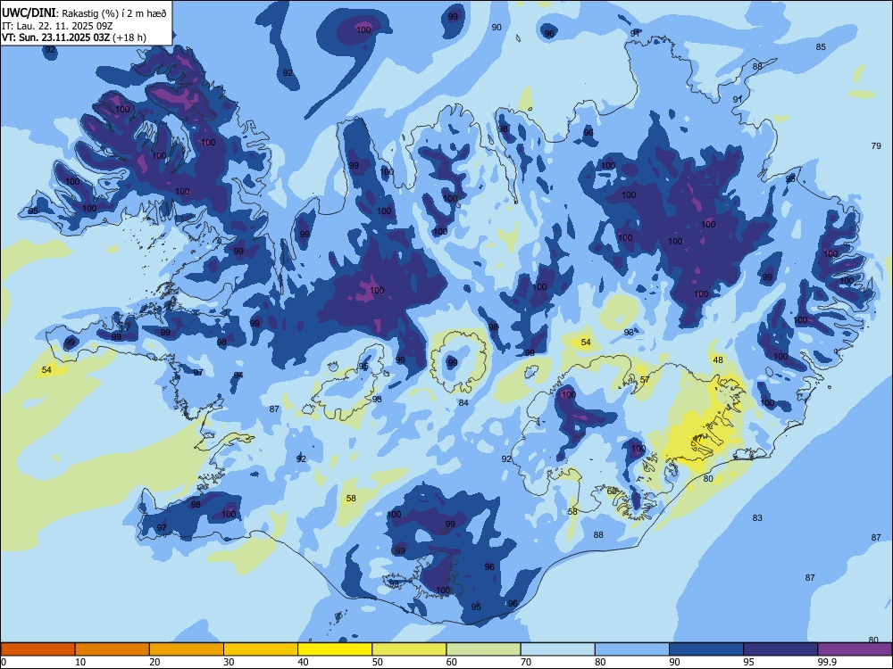Pick the medium blue 80–90 legend swatch
Viewport: 893px width, 669px height.
pyautogui.click(x=632, y=649)
